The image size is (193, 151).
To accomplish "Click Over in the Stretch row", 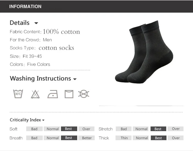I will pyautogui.click(x=176, y=129).
